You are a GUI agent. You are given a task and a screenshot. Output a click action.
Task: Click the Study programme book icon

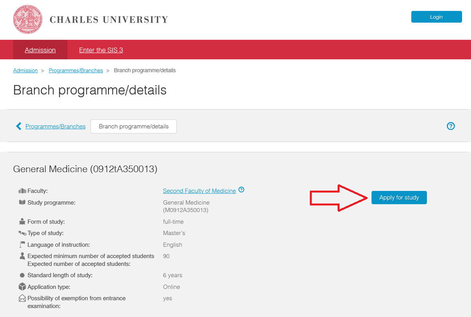click(x=22, y=202)
